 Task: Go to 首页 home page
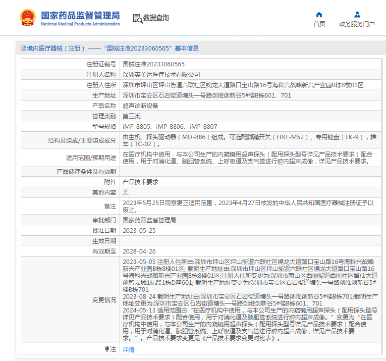tap(319, 24)
